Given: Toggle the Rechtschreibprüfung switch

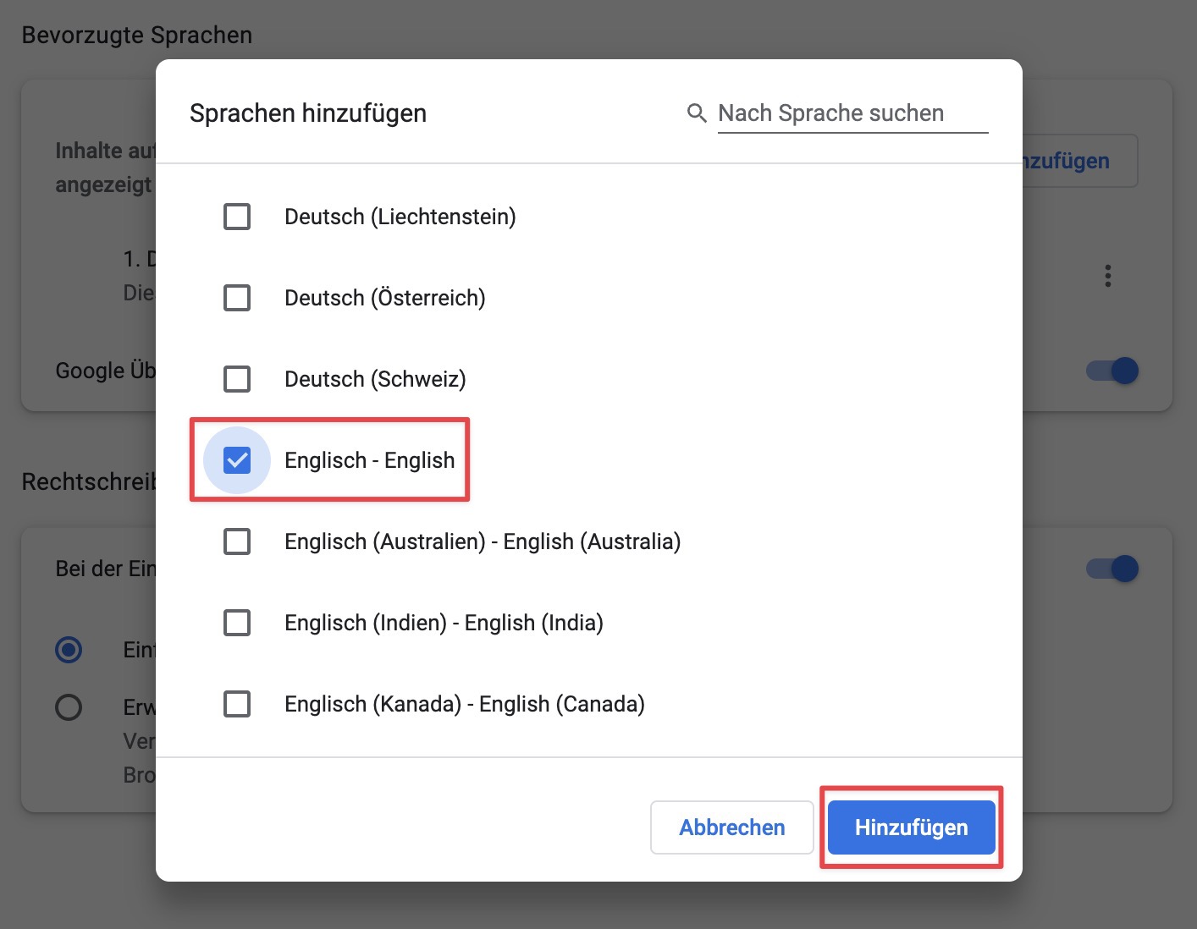Looking at the screenshot, I should pyautogui.click(x=1112, y=569).
